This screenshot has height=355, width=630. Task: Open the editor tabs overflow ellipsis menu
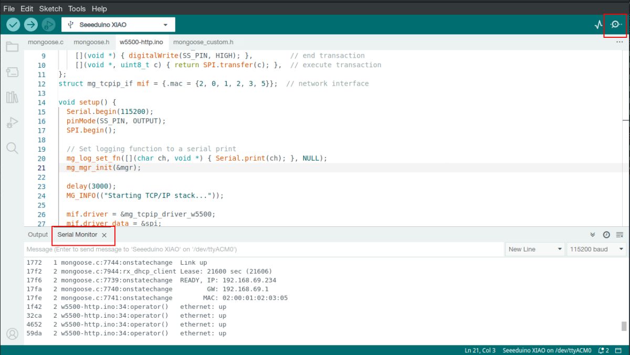pyautogui.click(x=619, y=42)
